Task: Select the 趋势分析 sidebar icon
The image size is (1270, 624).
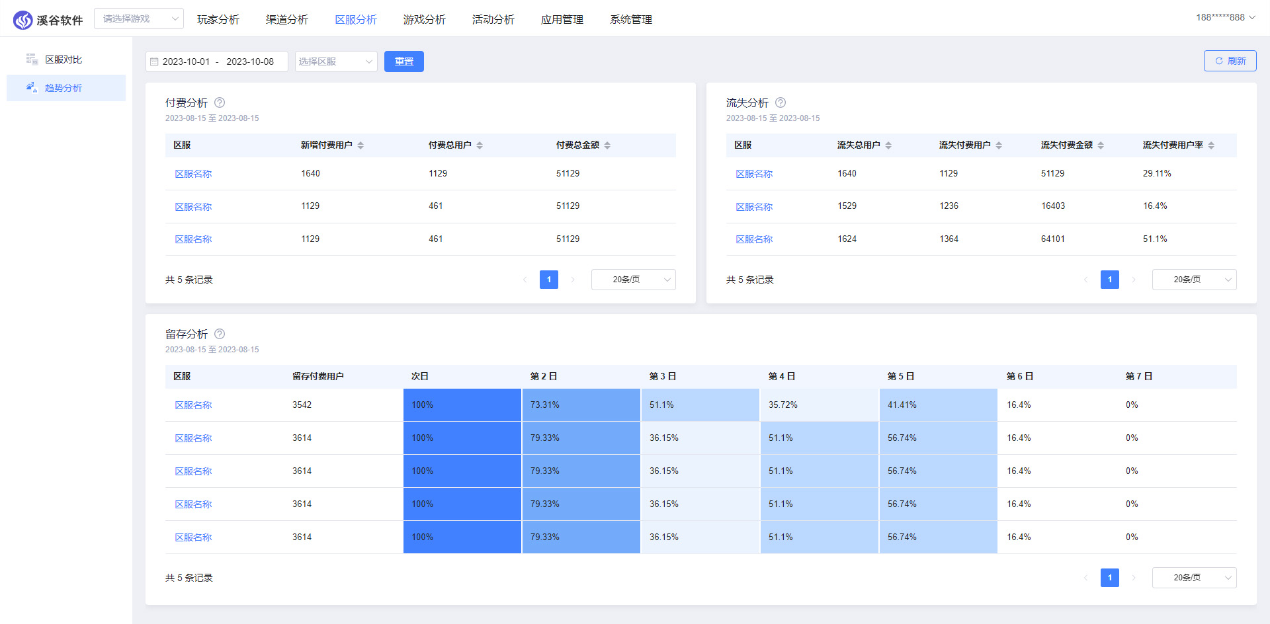Action: click(x=32, y=87)
